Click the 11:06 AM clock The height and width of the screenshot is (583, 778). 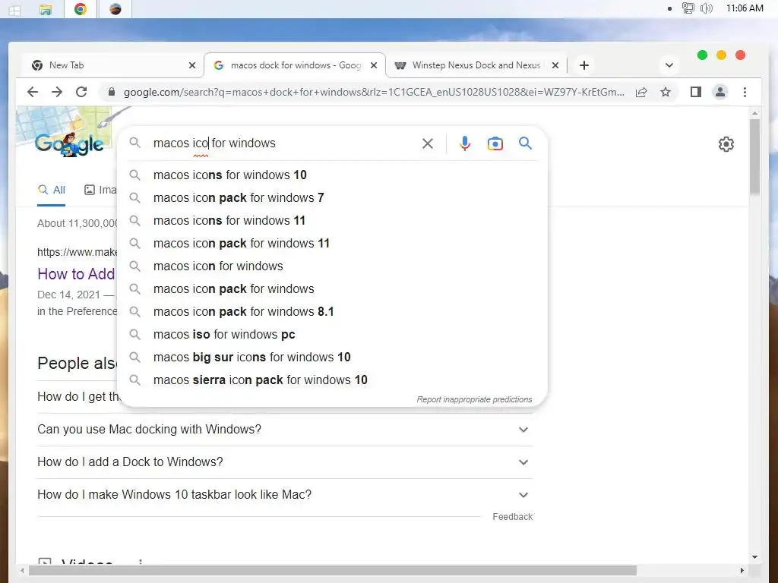click(745, 8)
